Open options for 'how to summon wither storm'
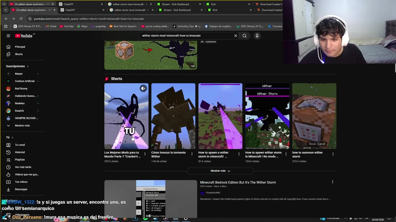396x222 pixels. click(333, 154)
